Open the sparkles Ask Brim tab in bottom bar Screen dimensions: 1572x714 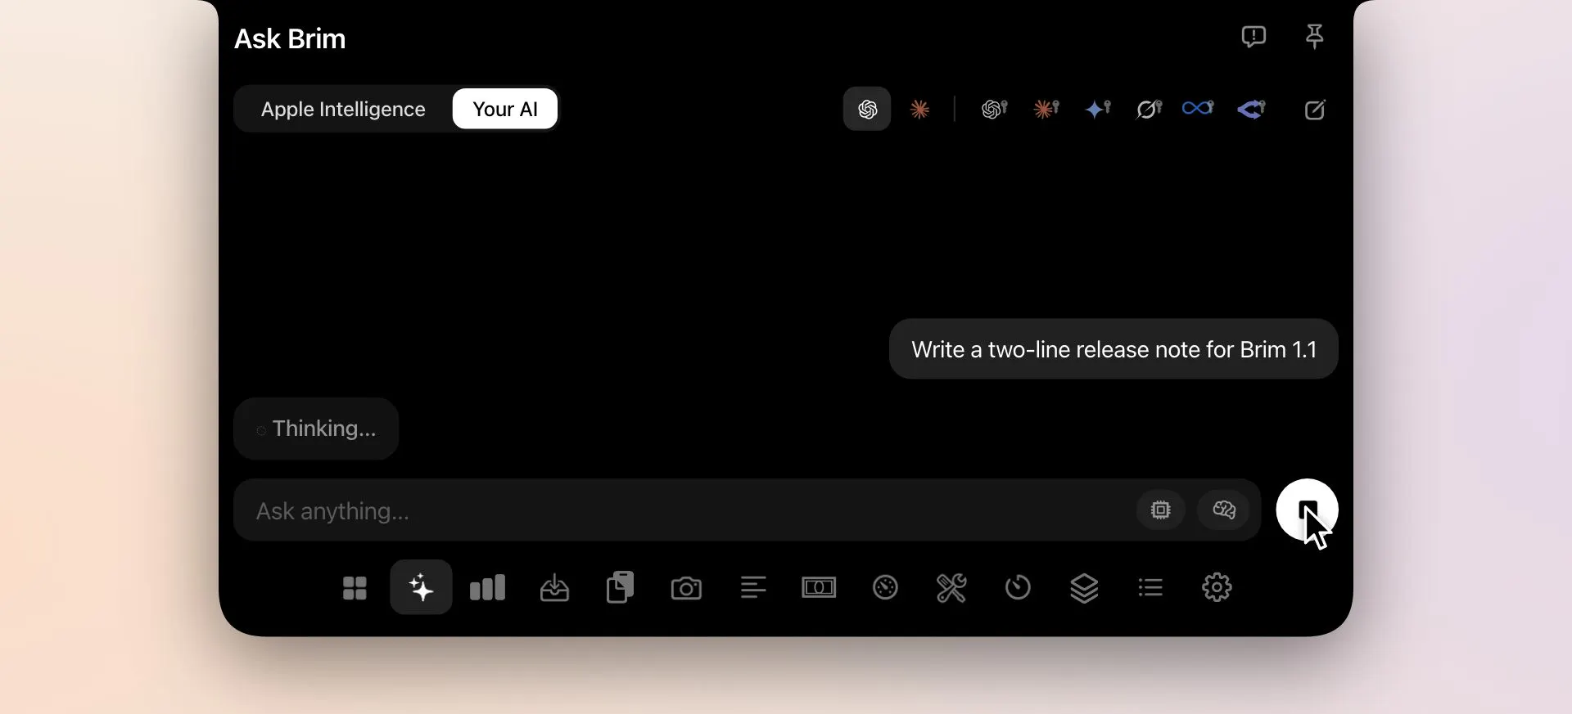tap(421, 587)
